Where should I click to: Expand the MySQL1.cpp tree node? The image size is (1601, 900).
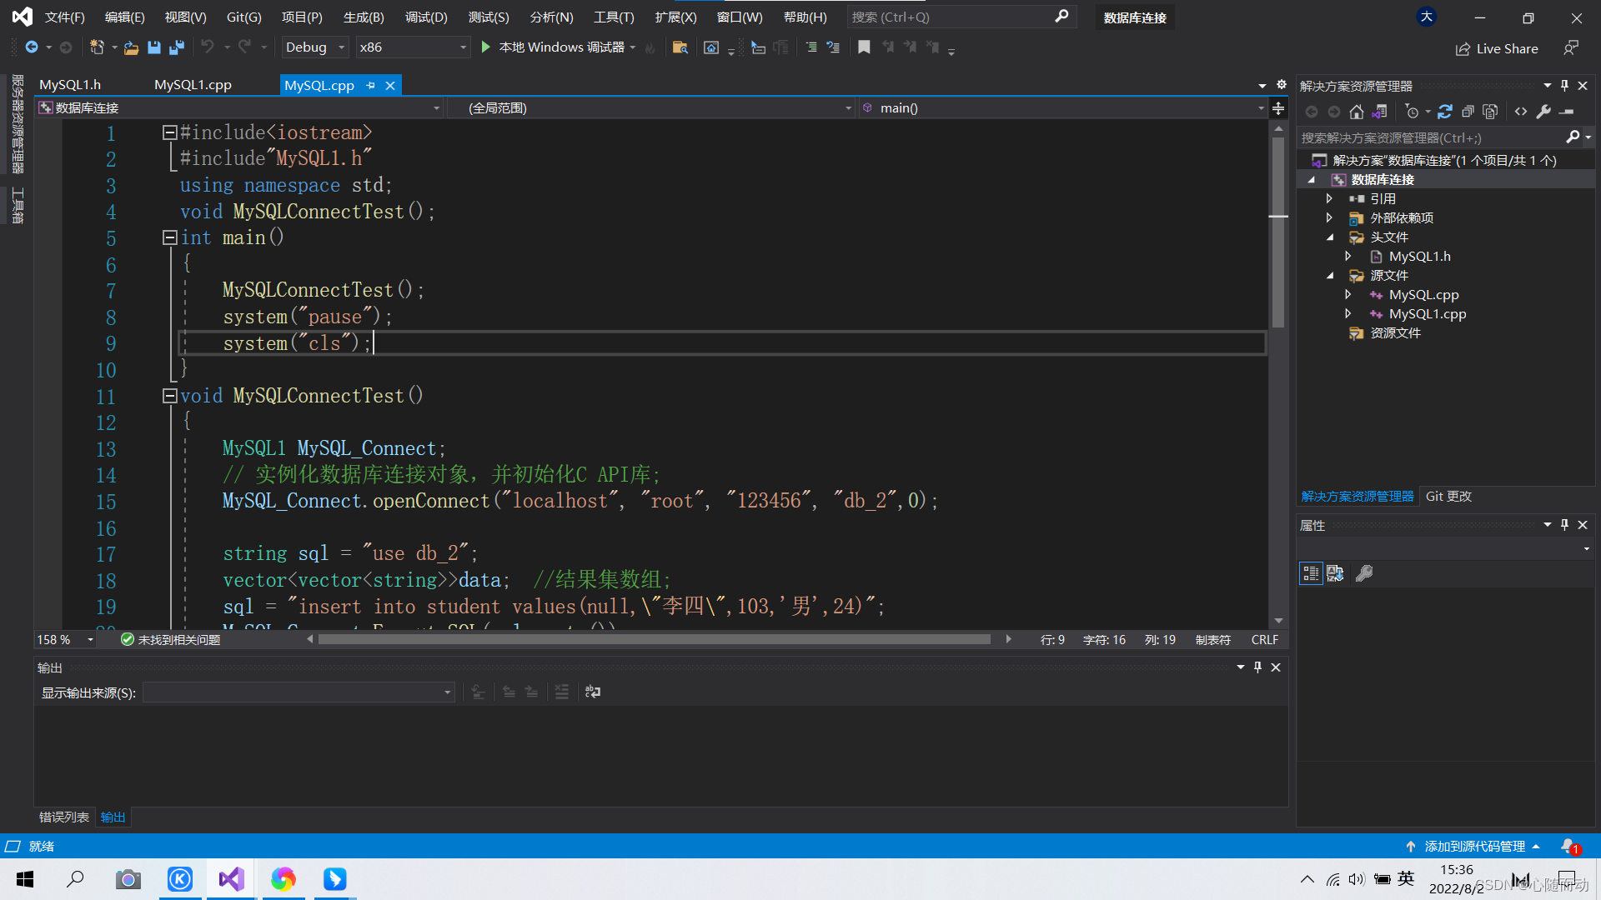[1348, 314]
